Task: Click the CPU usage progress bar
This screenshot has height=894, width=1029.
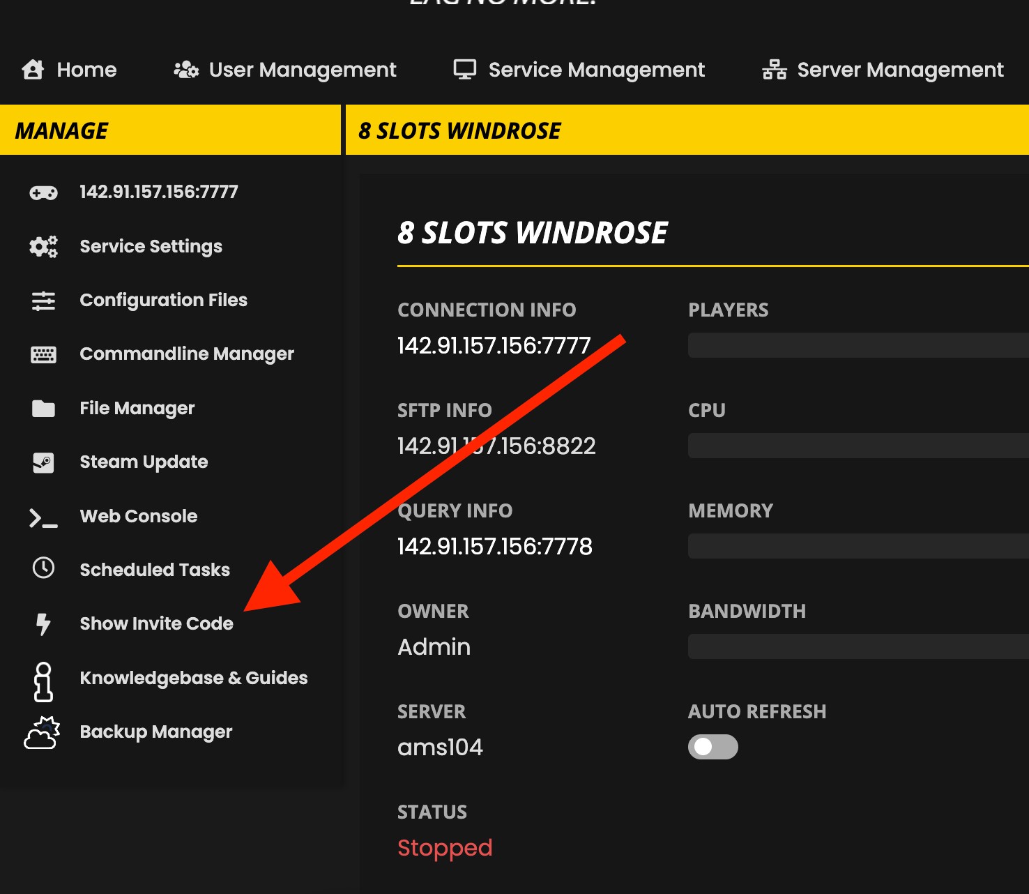Action: tap(857, 446)
